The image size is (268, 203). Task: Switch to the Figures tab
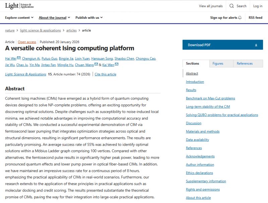click(x=218, y=63)
